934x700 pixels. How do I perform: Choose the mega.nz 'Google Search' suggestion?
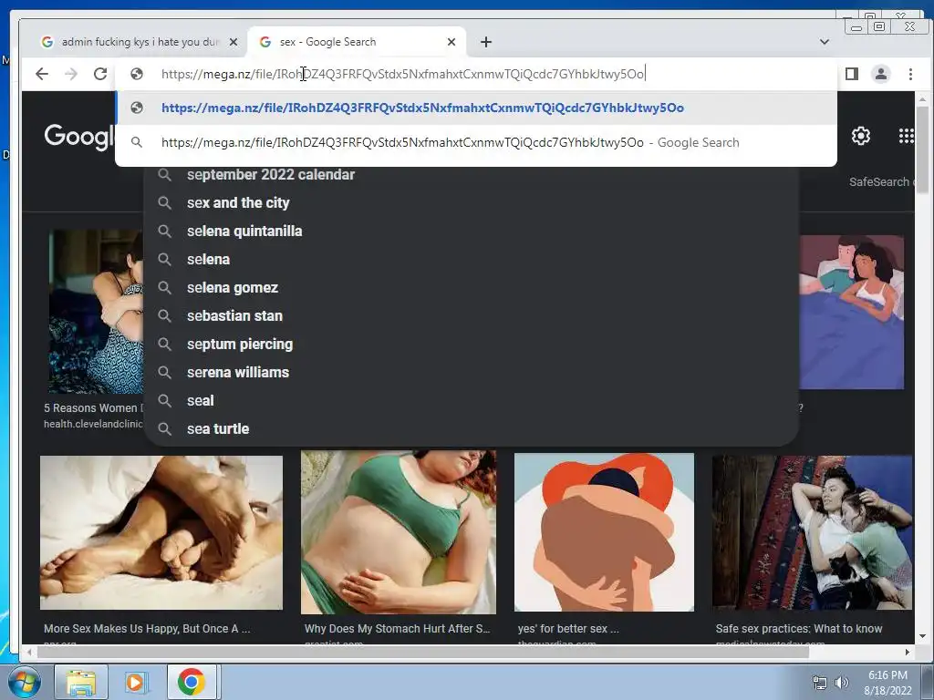(476, 142)
